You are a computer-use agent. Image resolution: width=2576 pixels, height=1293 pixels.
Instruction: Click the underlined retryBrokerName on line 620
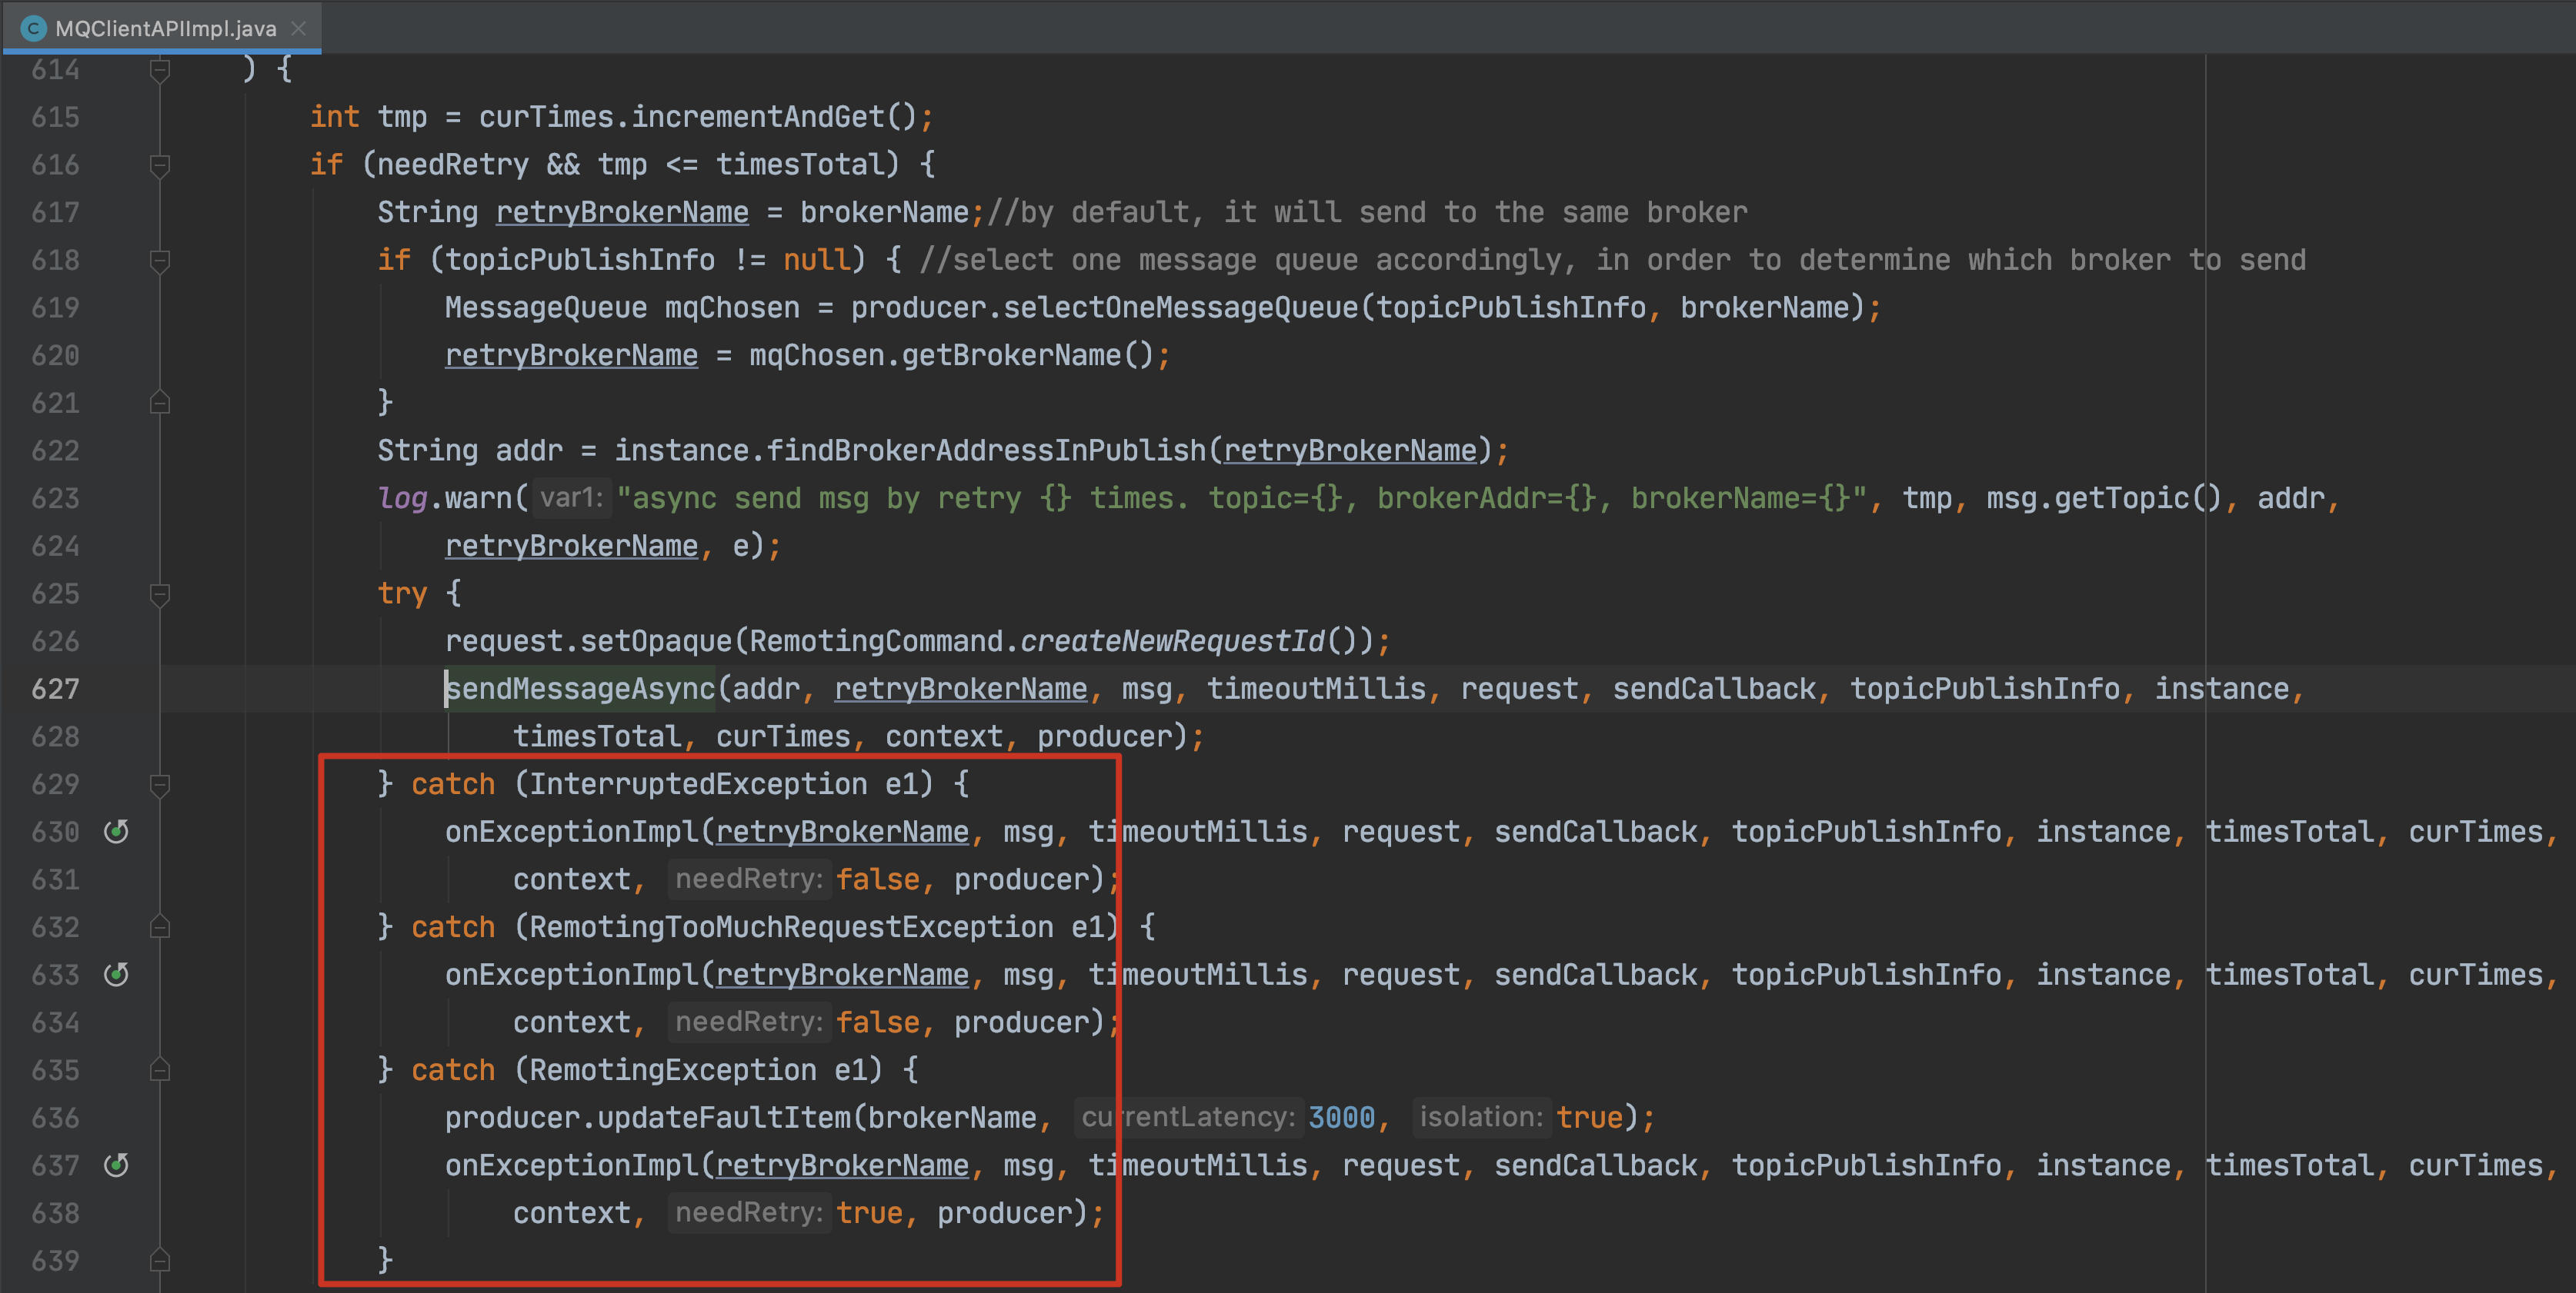tap(571, 354)
